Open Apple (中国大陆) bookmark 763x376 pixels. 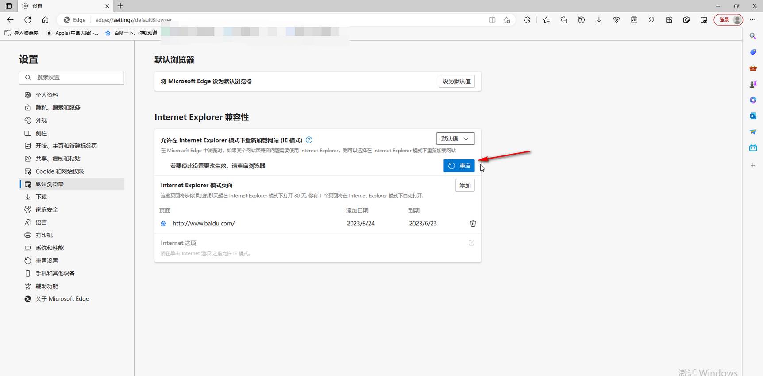73,33
